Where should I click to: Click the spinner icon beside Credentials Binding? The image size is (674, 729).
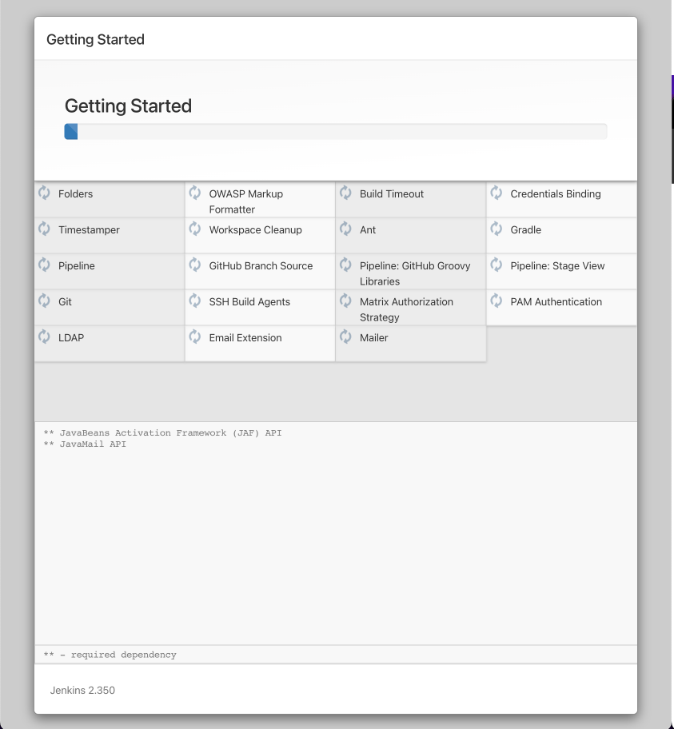pyautogui.click(x=497, y=193)
